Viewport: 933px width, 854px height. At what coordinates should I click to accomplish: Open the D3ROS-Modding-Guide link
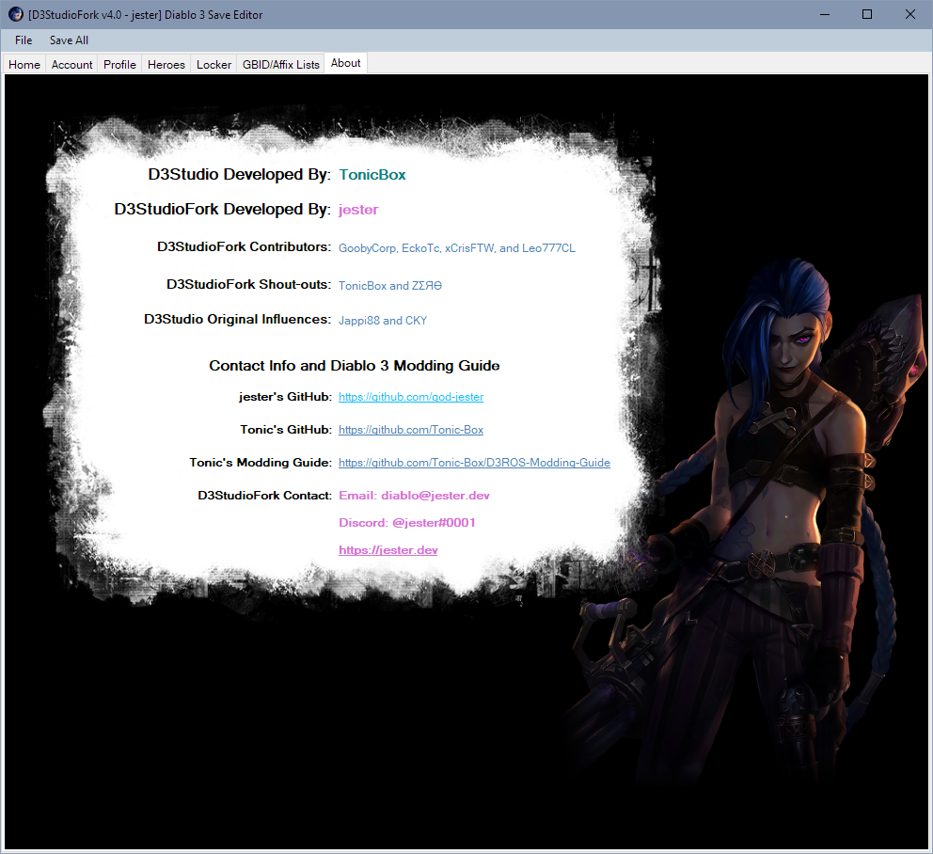(x=474, y=463)
